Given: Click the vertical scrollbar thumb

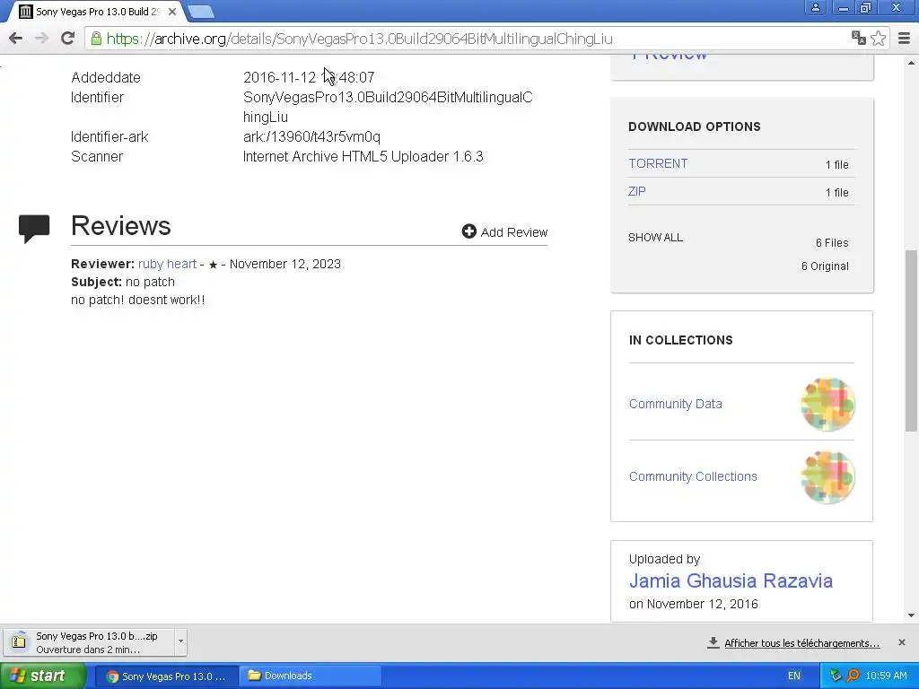Looking at the screenshot, I should (911, 341).
